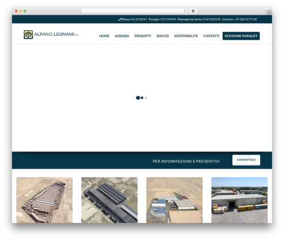Open the first aerial warehouse thumbnail
Viewport: 284px width, 240px height.
tap(44, 200)
